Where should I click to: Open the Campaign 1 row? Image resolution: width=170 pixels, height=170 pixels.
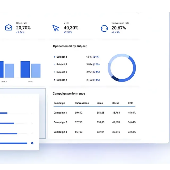coord(95,113)
